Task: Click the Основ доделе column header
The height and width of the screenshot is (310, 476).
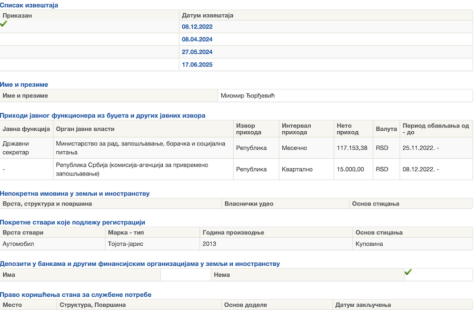Action: (x=246, y=305)
